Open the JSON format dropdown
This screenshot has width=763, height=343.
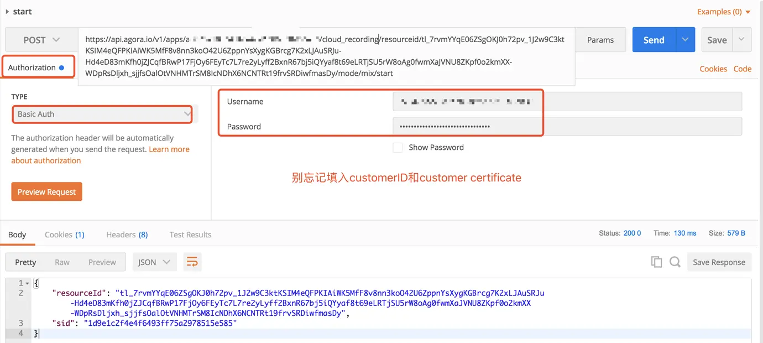tap(154, 262)
